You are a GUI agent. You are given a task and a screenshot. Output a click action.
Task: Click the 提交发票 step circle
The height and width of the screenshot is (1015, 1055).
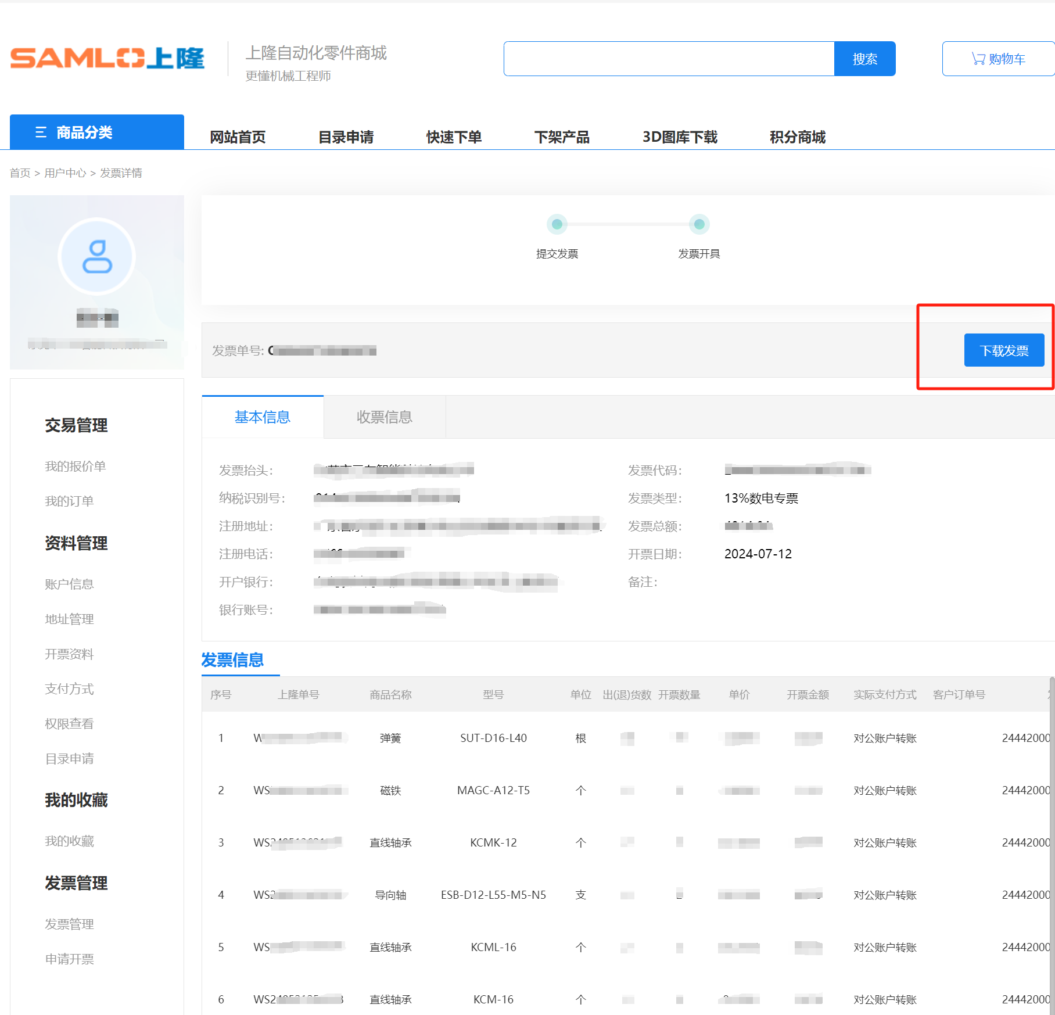[557, 224]
